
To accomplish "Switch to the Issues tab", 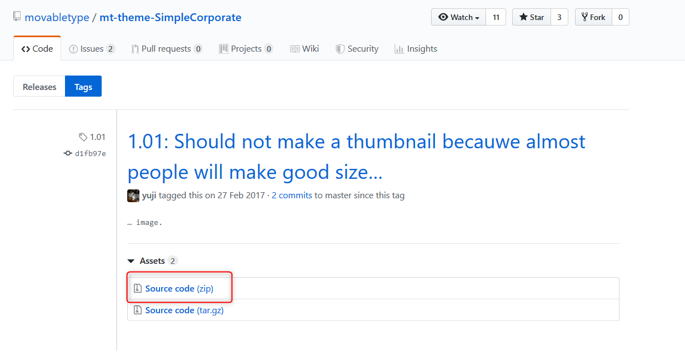I will pyautogui.click(x=92, y=49).
